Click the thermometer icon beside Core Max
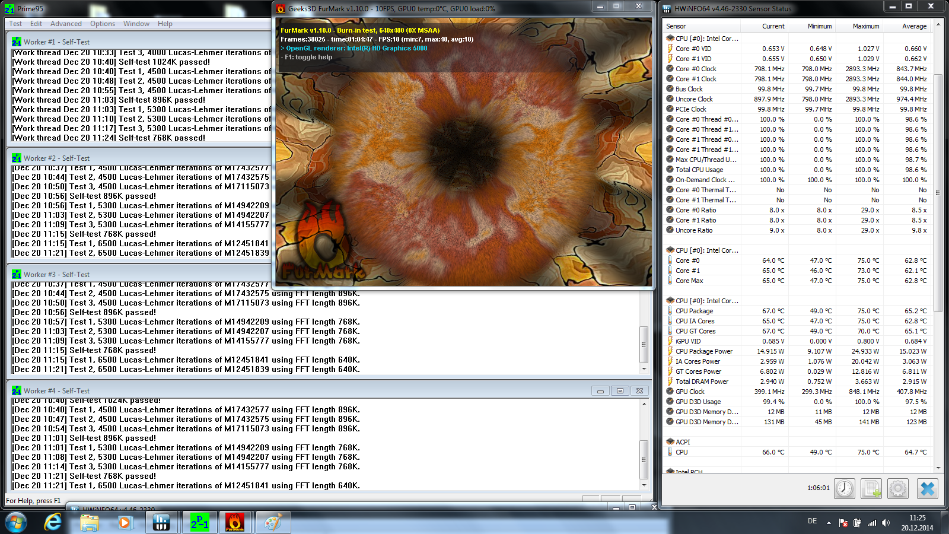Image resolution: width=949 pixels, height=534 pixels. pos(670,281)
